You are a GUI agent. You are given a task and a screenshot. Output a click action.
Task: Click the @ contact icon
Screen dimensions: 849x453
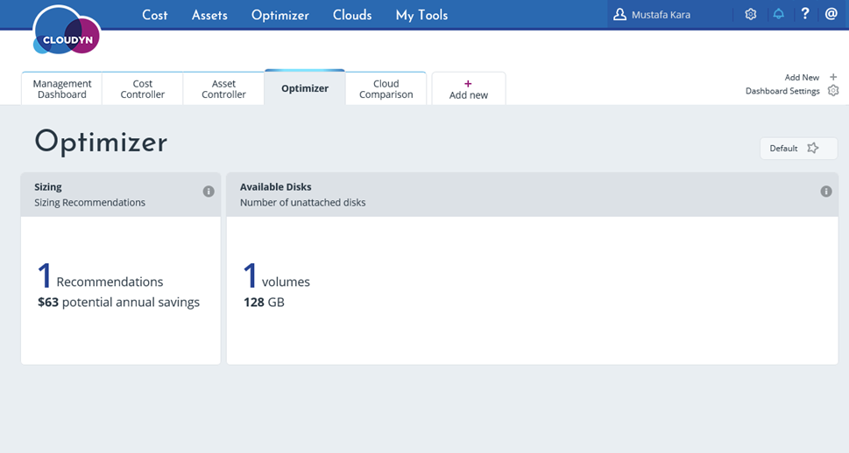pos(831,14)
